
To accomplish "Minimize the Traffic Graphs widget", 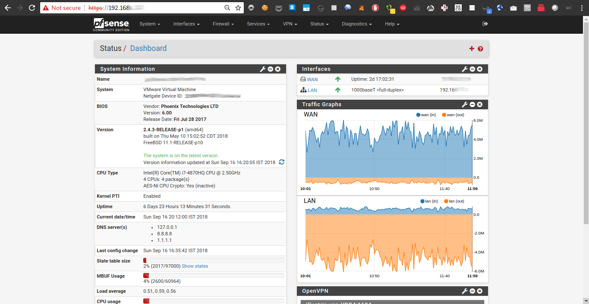I will click(472, 104).
